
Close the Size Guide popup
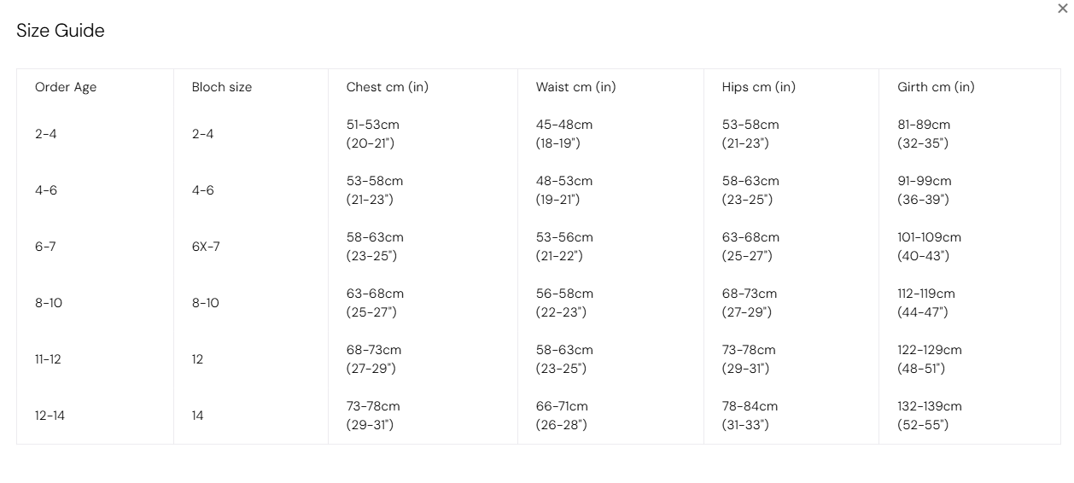coord(1062,9)
